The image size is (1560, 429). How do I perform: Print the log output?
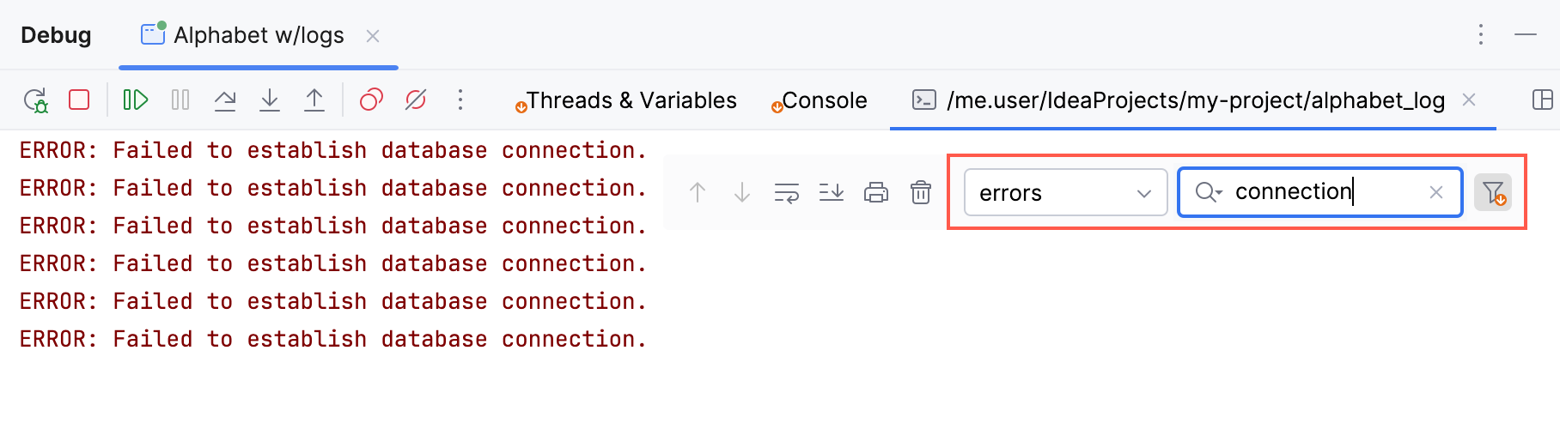[876, 193]
